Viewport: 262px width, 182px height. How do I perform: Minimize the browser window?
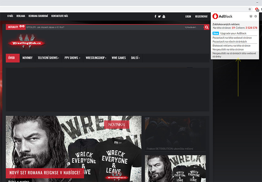pos(257,2)
